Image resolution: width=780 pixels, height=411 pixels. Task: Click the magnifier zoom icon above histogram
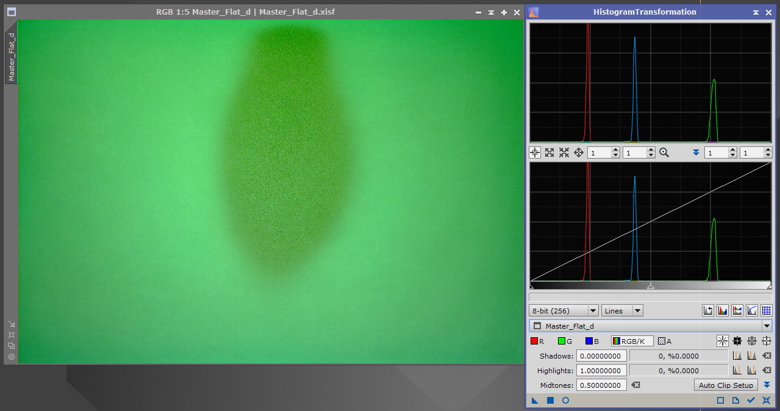point(664,153)
